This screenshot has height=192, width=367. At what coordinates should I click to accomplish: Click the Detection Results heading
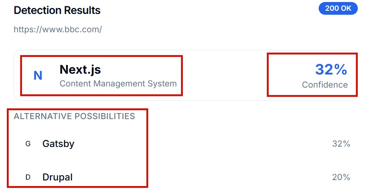point(57,10)
